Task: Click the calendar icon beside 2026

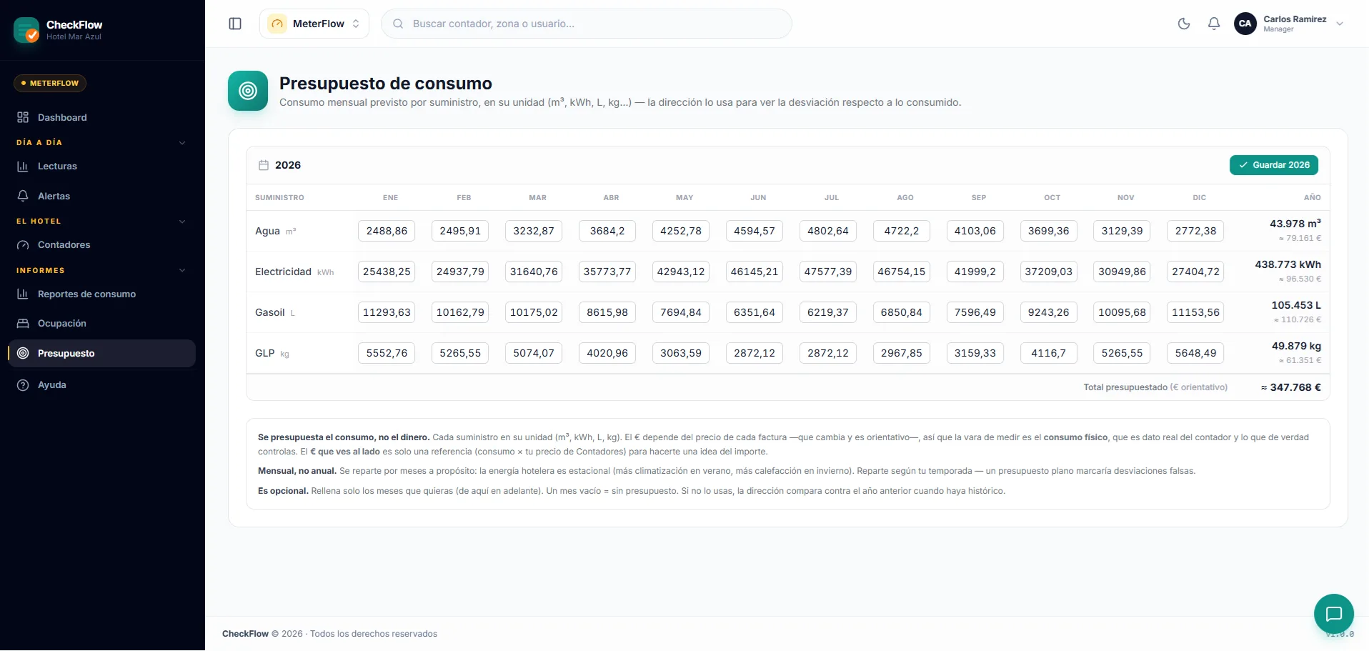Action: (264, 165)
